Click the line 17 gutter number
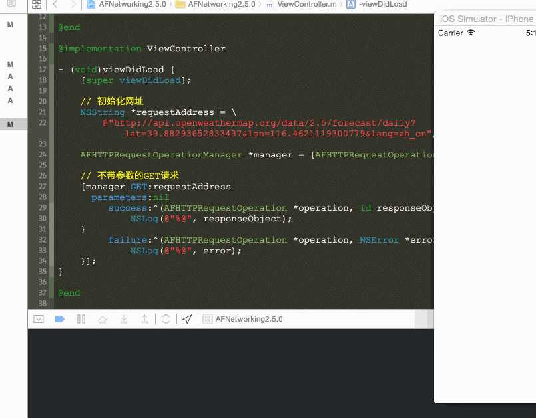 pos(43,70)
